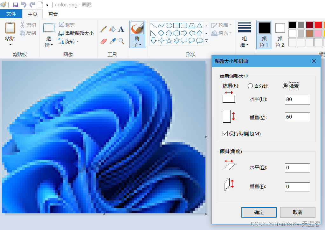Click the Cancel (取消) button
This screenshot has width=325, height=230.
(298, 213)
